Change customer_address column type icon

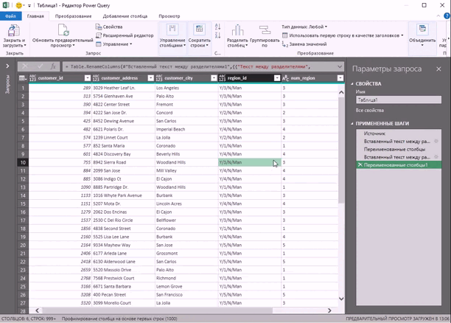coord(96,78)
